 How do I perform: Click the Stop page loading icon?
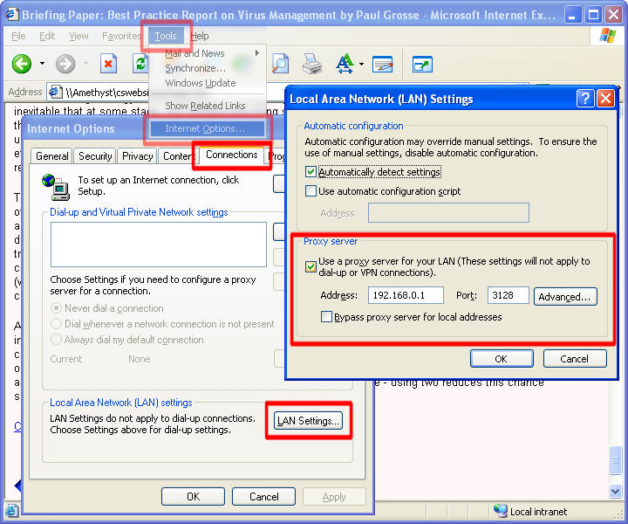(x=108, y=64)
